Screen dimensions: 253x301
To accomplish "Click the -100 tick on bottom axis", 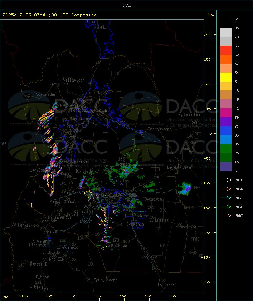I will [23, 296].
